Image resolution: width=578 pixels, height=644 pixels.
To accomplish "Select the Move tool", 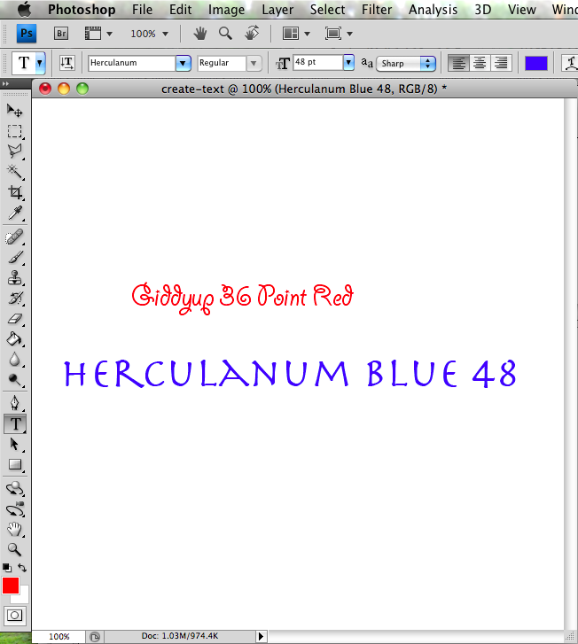I will [15, 111].
